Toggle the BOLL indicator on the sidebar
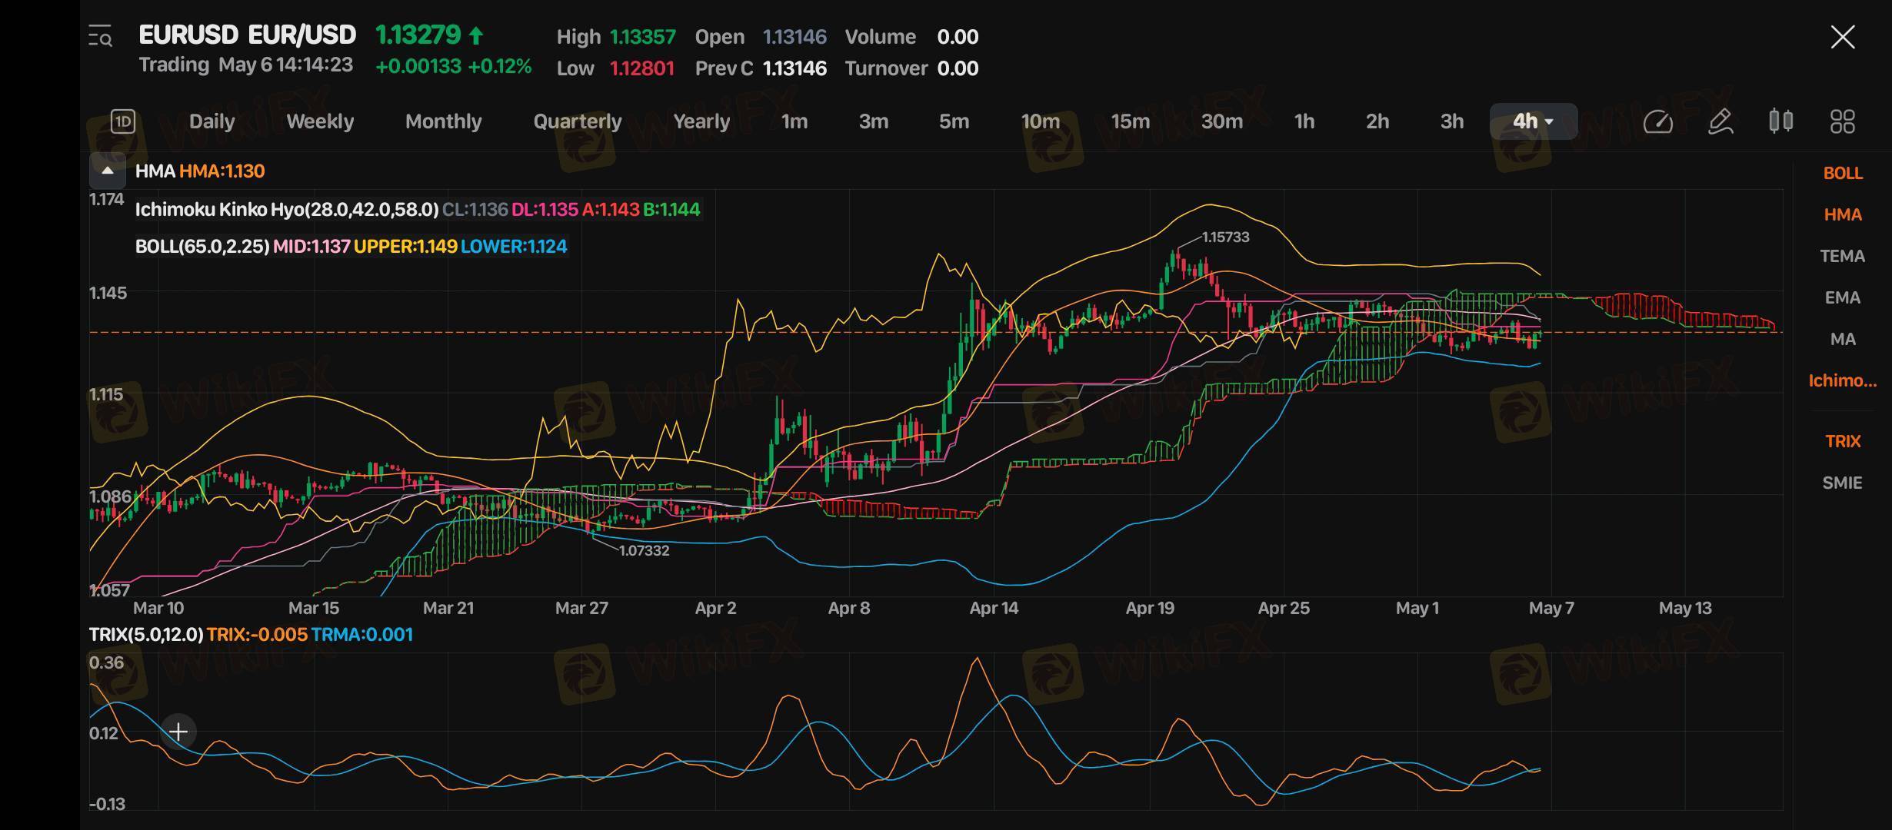Image resolution: width=1892 pixels, height=830 pixels. 1842,173
